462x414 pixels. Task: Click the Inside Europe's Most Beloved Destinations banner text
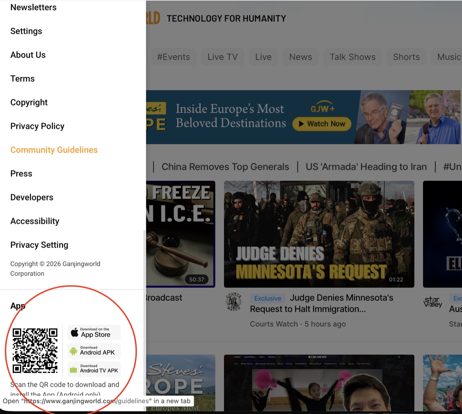[231, 116]
